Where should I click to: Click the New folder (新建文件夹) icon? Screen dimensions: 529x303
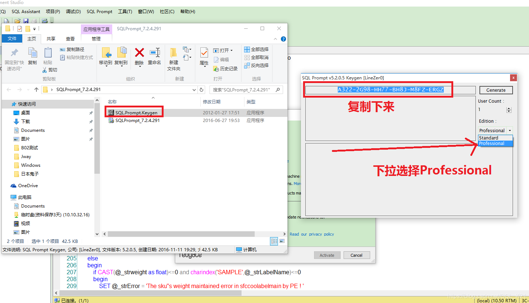(173, 53)
